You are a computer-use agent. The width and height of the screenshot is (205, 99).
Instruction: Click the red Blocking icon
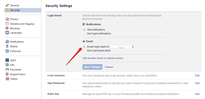(x=7, y=28)
